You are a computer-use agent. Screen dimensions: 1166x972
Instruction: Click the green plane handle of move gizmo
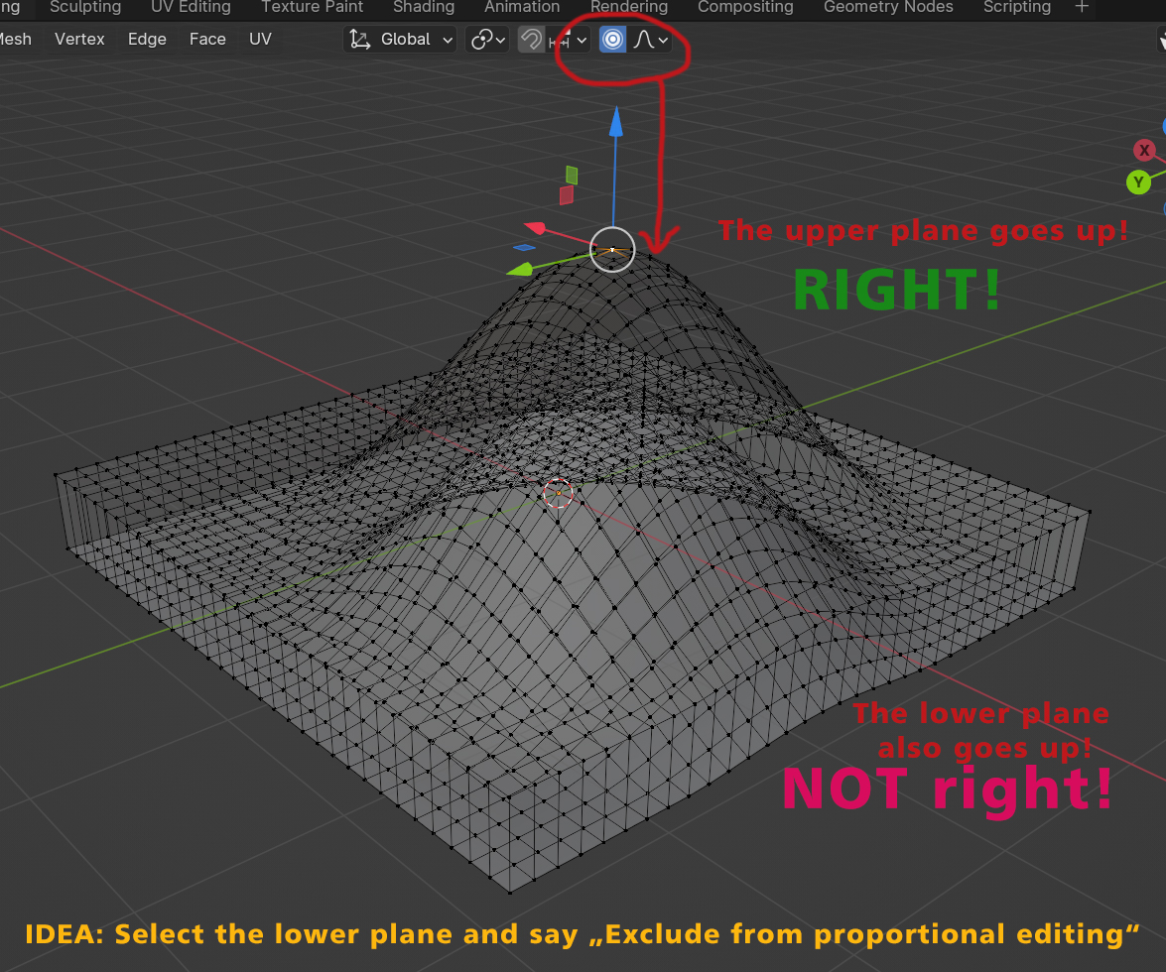[x=572, y=175]
